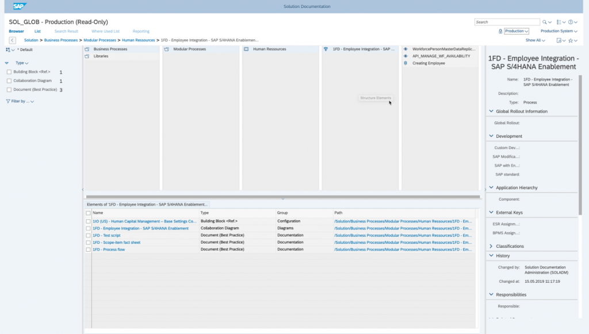Click the lock icon beside Production
589x334 pixels.
pyautogui.click(x=500, y=31)
